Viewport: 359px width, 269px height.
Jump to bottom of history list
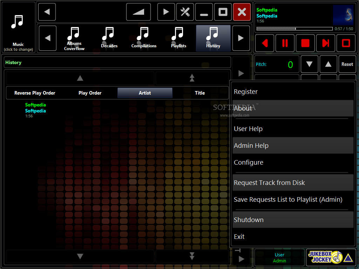(192, 256)
